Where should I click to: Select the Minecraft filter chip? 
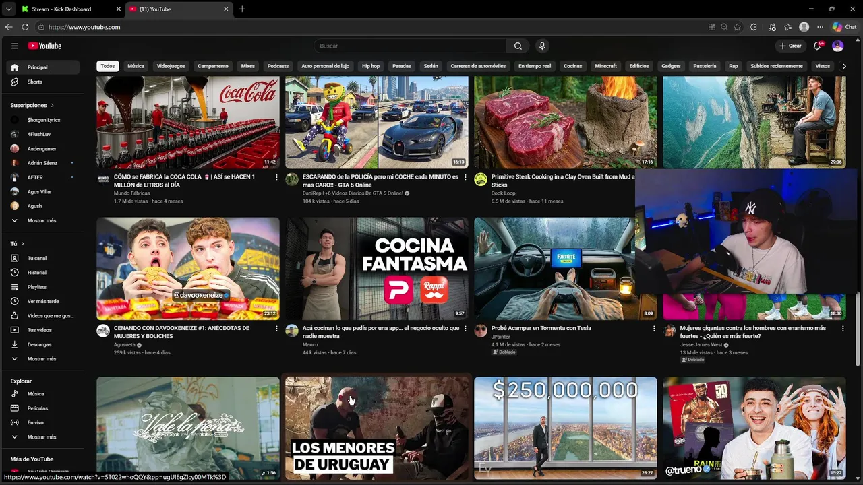[606, 66]
